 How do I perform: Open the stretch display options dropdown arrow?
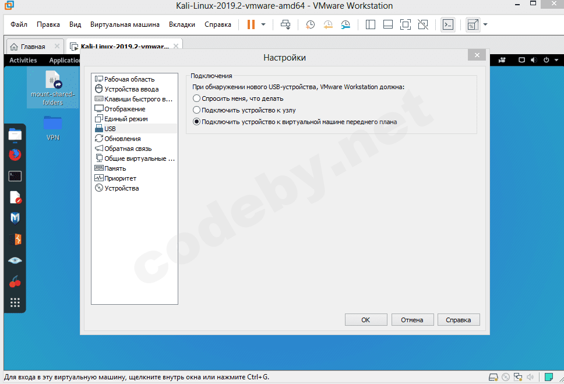(x=485, y=24)
